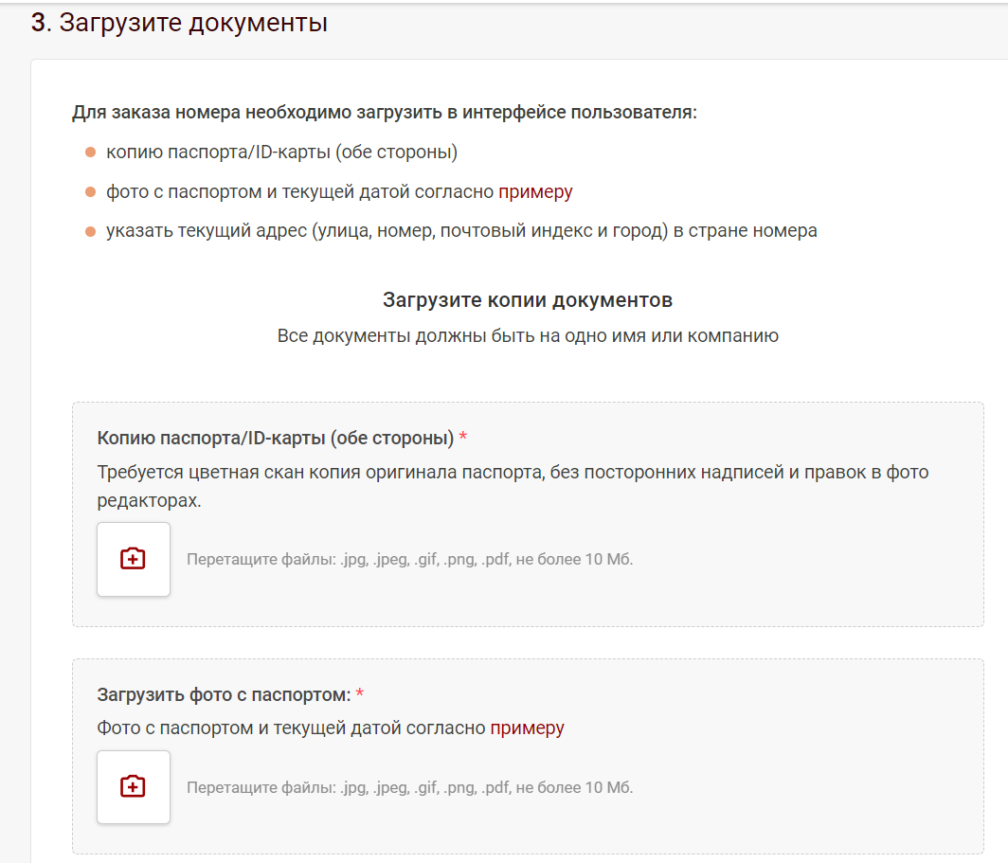This screenshot has height=863, width=1008.
Task: Click 'Для заказа номера необходимо загрузить' intro text
Action: pos(384,113)
